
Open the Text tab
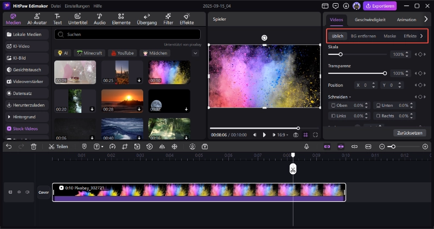click(58, 19)
